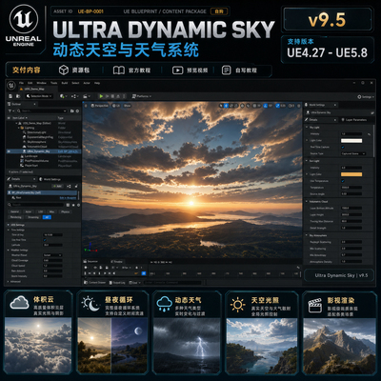Open the Selection Mode dropdown

[x=39, y=96]
